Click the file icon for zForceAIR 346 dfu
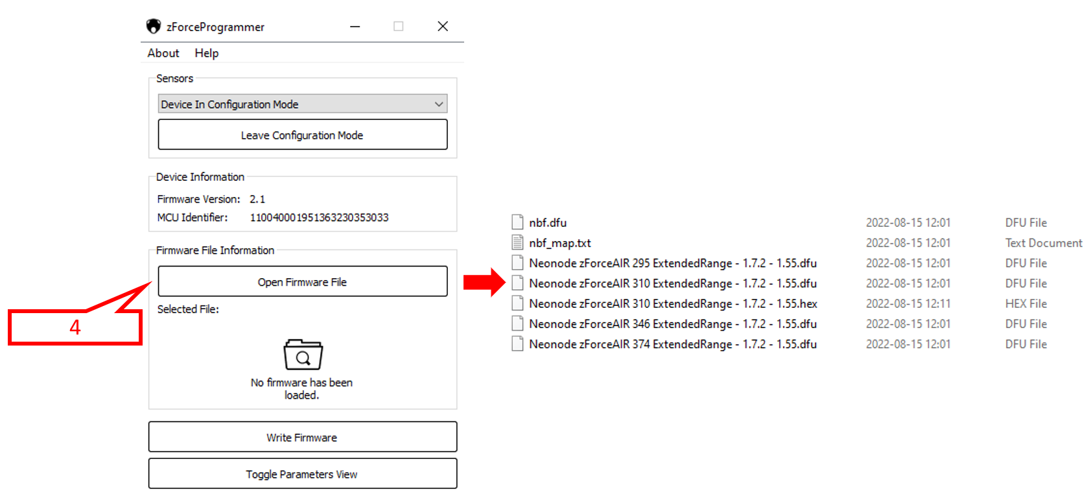 [517, 323]
